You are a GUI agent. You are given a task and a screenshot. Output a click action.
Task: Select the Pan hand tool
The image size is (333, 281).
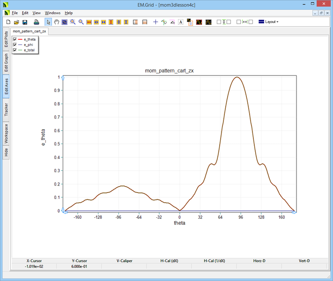pyautogui.click(x=57, y=22)
